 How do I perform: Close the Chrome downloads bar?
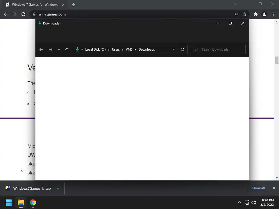[274, 188]
